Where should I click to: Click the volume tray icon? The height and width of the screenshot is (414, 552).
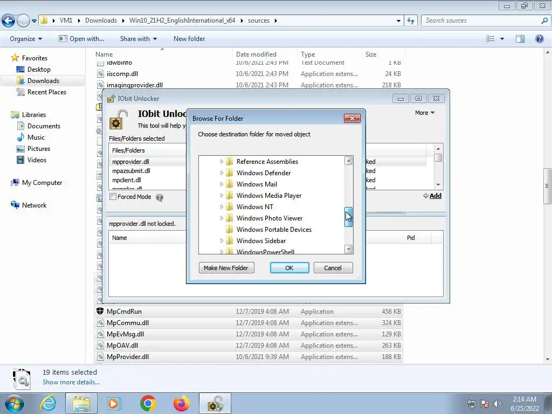coord(498,404)
